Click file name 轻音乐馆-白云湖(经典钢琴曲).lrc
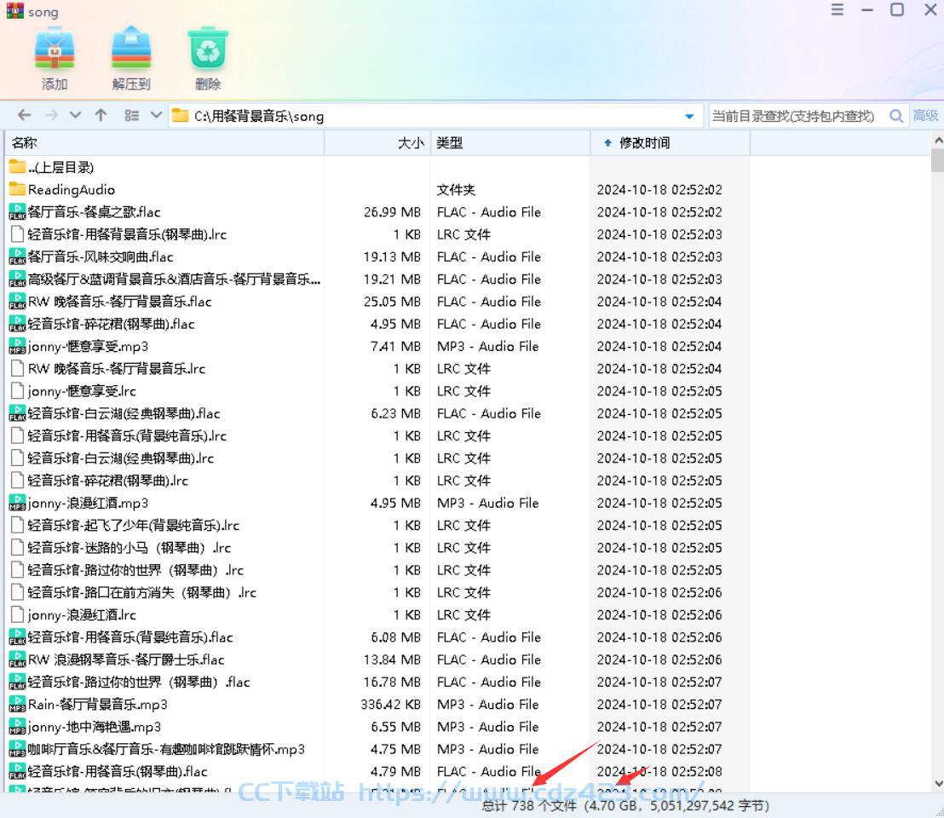This screenshot has height=818, width=944. click(x=120, y=458)
